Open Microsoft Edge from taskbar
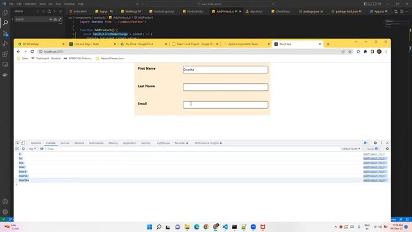 pyautogui.click(x=196, y=227)
